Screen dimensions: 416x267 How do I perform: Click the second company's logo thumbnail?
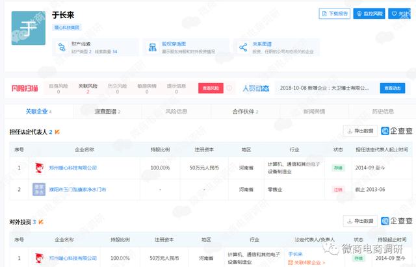39,189
